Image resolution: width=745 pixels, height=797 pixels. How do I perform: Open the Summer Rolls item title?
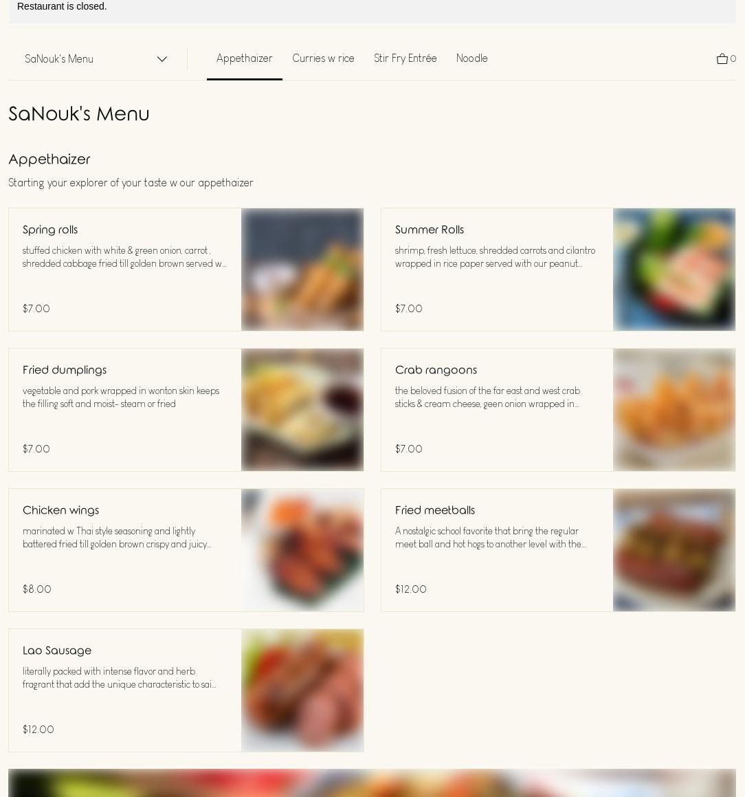click(430, 230)
